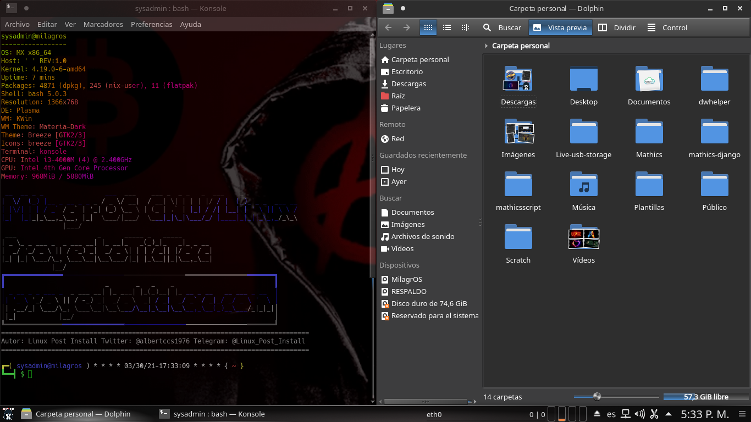The height and width of the screenshot is (422, 751).
Task: Open Papelera trash in Places panel
Action: coord(406,108)
